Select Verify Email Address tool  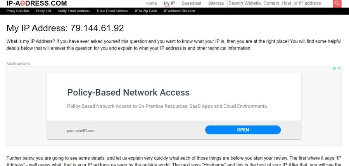point(74,11)
